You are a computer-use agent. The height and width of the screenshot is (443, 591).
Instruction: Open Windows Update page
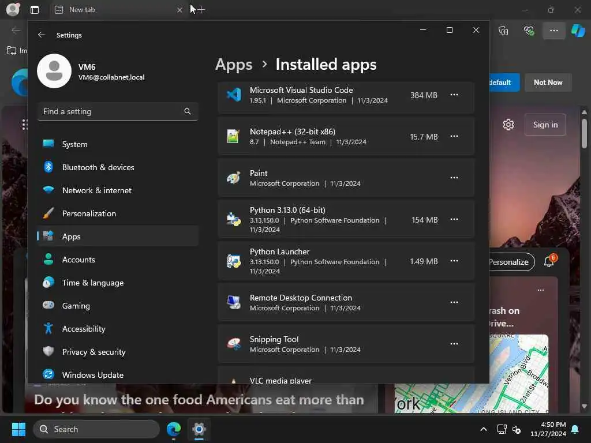[118, 374]
